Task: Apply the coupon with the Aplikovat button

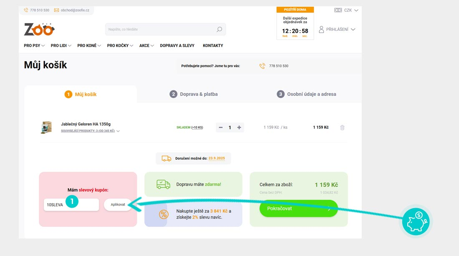Action: (118, 205)
